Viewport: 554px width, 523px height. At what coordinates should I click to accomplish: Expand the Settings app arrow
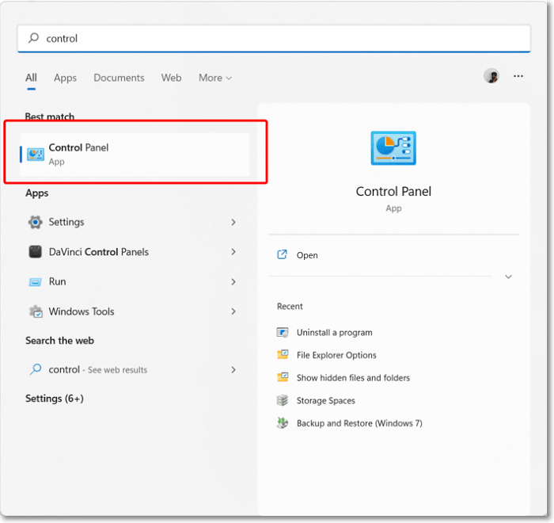[233, 223]
